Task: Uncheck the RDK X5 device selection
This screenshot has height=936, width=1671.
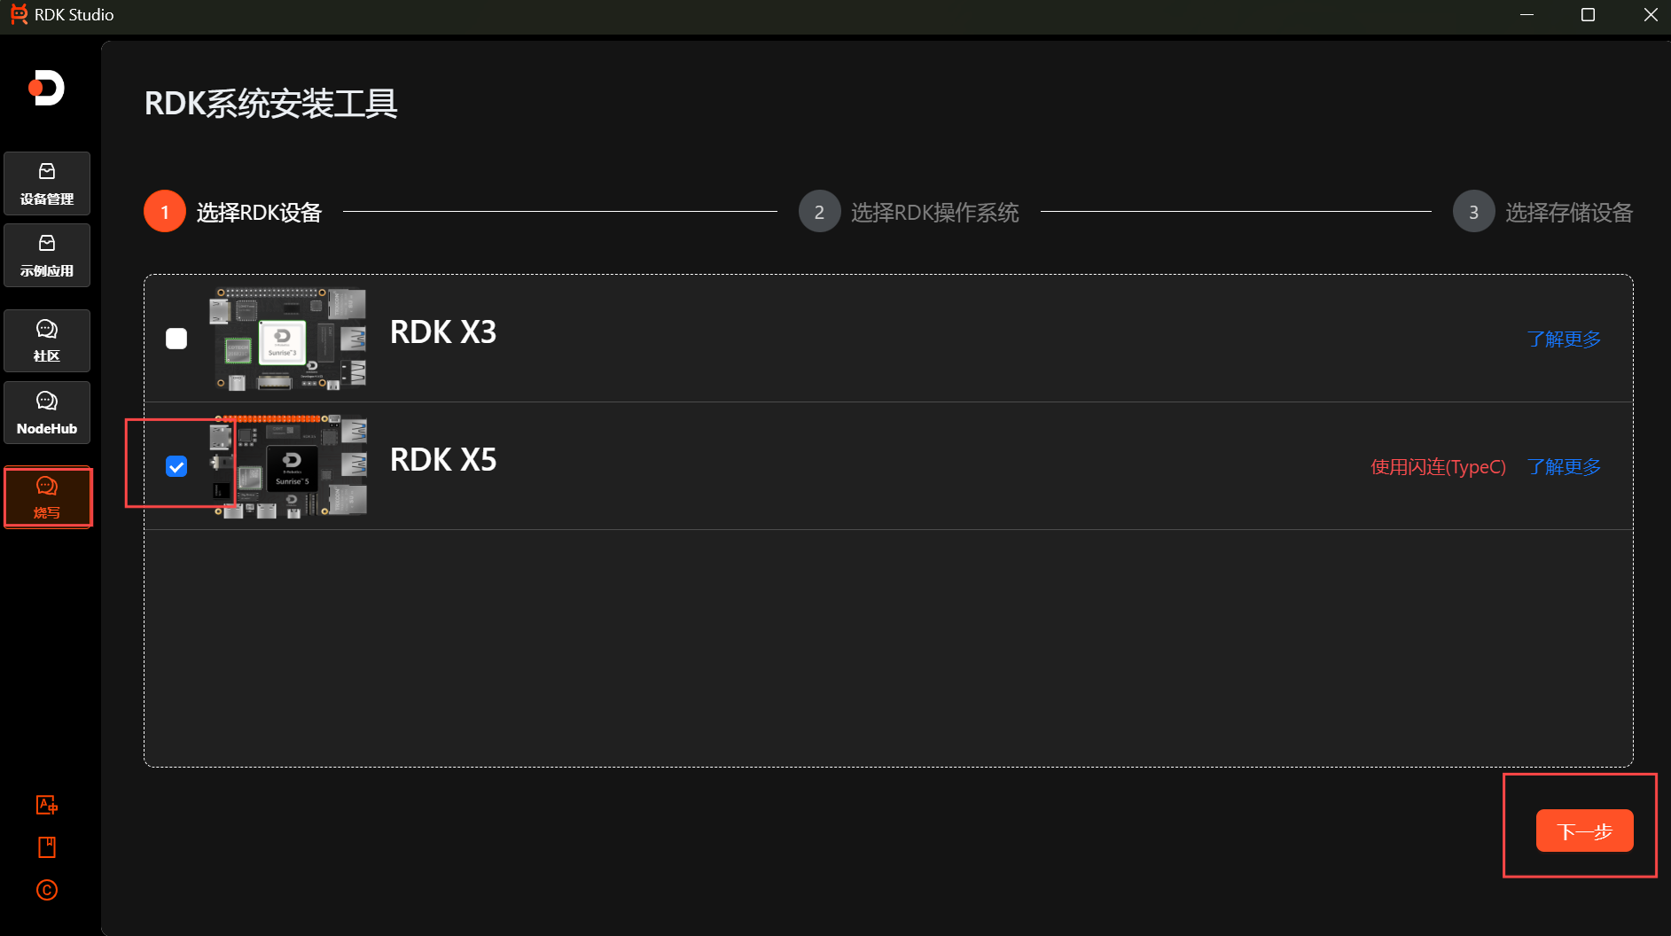Action: (x=176, y=465)
